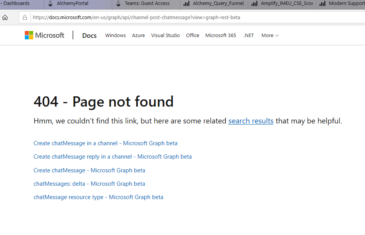Open 'Create chatMessage in a channel' article

point(105,143)
